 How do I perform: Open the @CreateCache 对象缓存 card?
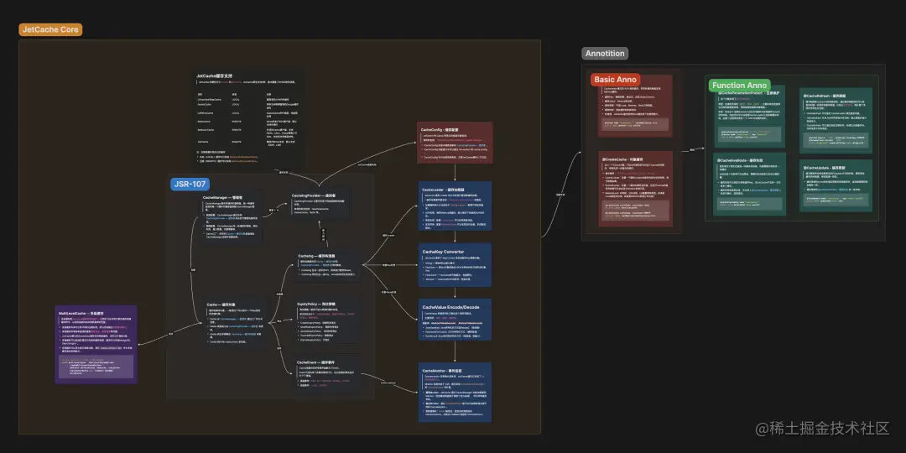coord(636,188)
